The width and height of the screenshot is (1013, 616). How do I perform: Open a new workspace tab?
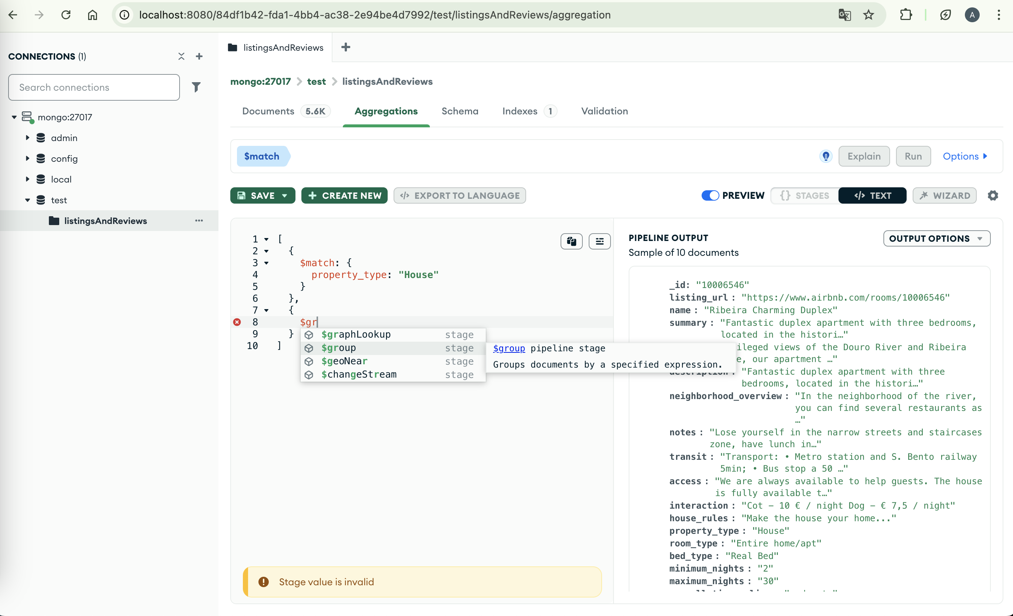[346, 47]
